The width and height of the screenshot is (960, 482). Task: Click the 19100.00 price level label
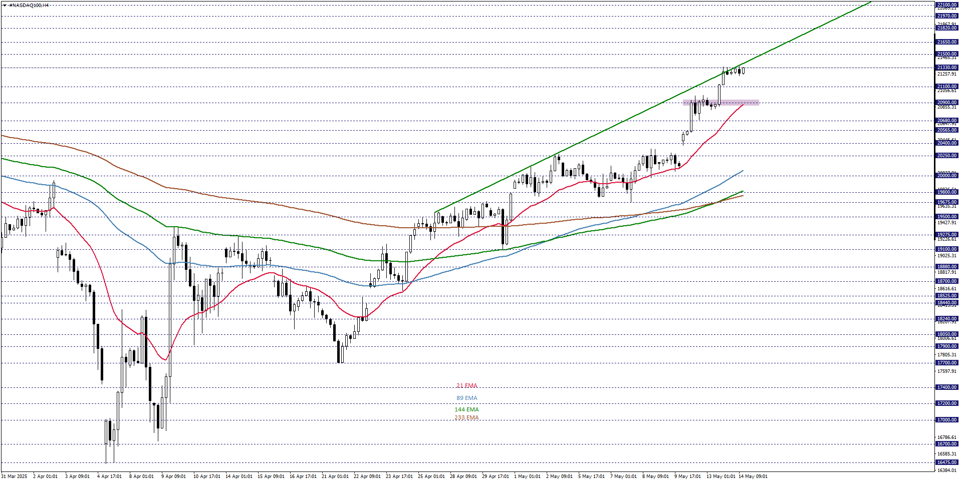(x=947, y=249)
